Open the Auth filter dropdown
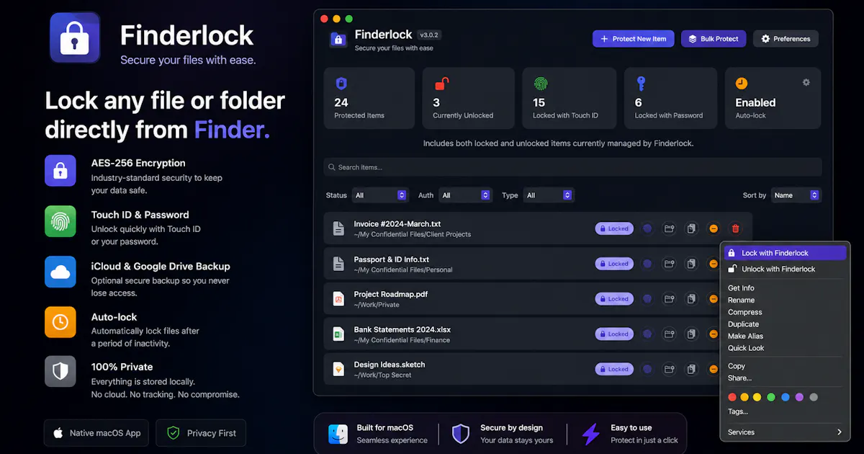 (466, 195)
